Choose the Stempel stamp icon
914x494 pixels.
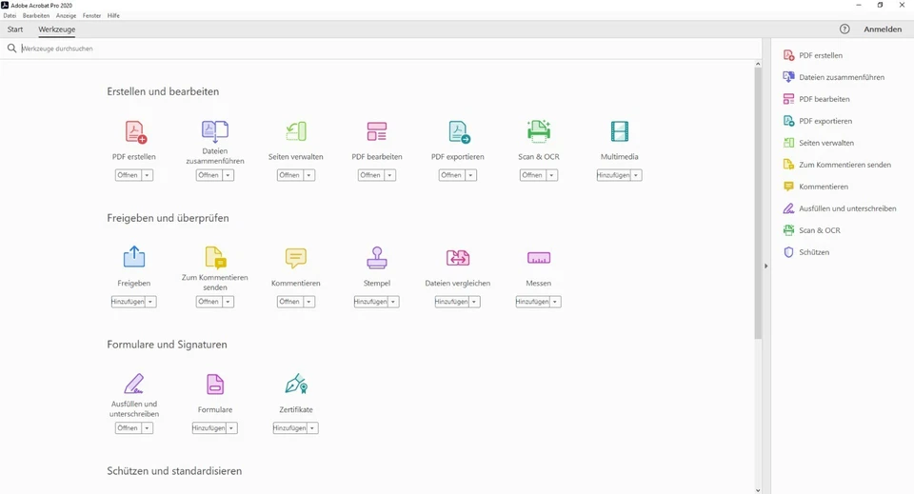click(x=377, y=258)
